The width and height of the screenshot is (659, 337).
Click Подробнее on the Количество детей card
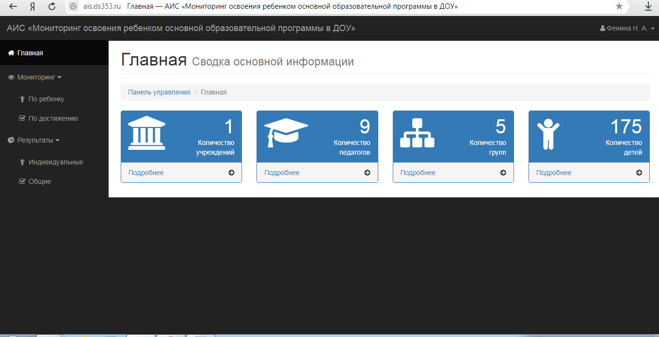point(553,172)
